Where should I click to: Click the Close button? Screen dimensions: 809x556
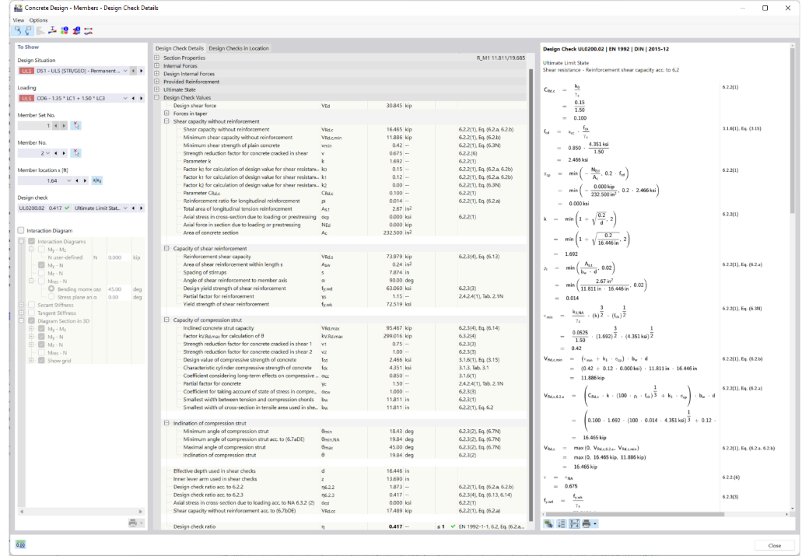(x=774, y=545)
